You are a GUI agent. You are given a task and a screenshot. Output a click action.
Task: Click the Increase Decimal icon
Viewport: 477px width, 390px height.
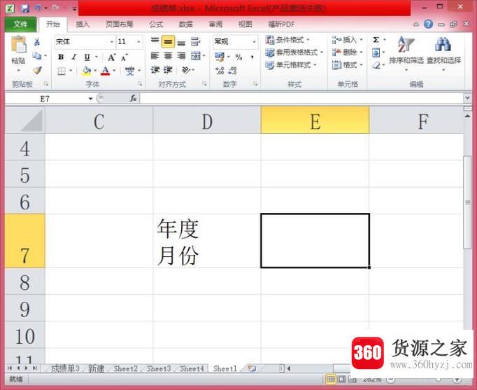[x=220, y=71]
